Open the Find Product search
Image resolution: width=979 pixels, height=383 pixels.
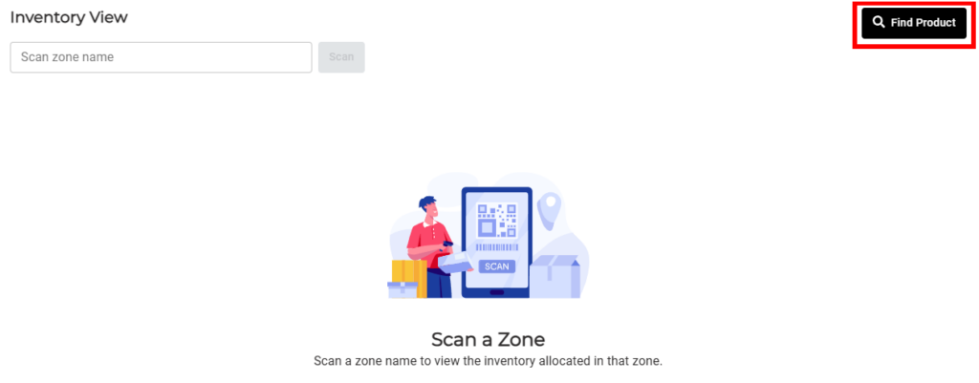tap(913, 23)
